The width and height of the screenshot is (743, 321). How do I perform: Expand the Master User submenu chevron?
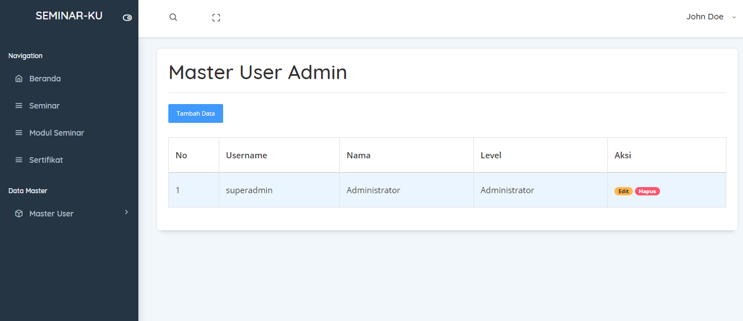(x=126, y=213)
